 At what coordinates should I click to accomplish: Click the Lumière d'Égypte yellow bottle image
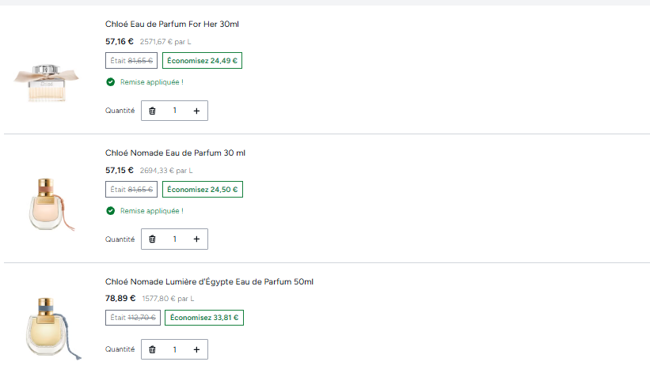[52, 328]
